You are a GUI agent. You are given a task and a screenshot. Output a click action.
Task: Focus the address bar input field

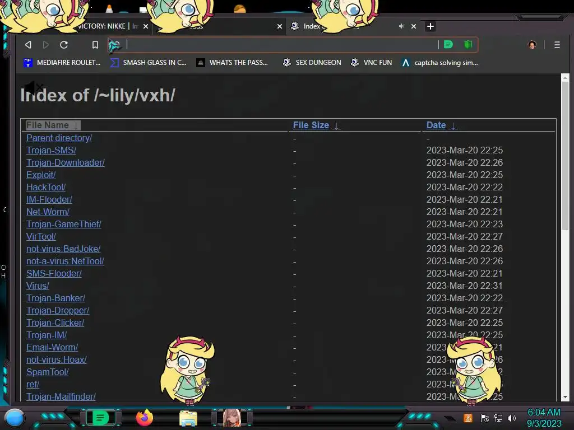[281, 45]
